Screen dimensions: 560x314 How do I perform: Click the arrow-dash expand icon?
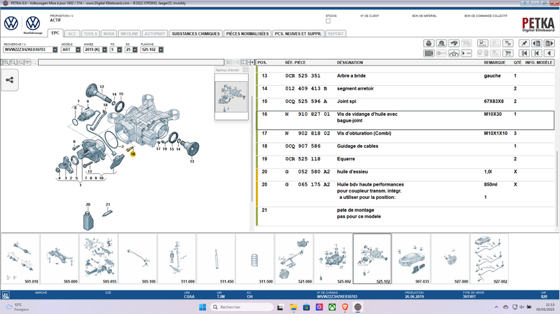click(466, 53)
